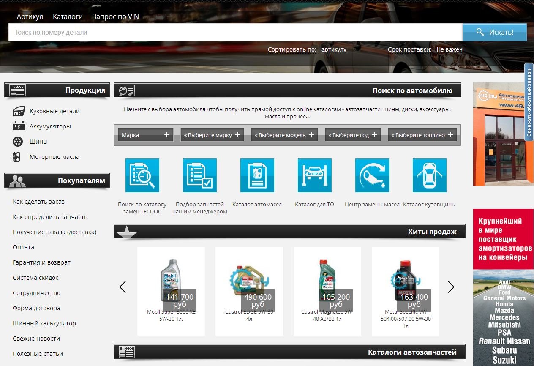Open the Оплата page
Image resolution: width=534 pixels, height=366 pixels.
point(23,247)
